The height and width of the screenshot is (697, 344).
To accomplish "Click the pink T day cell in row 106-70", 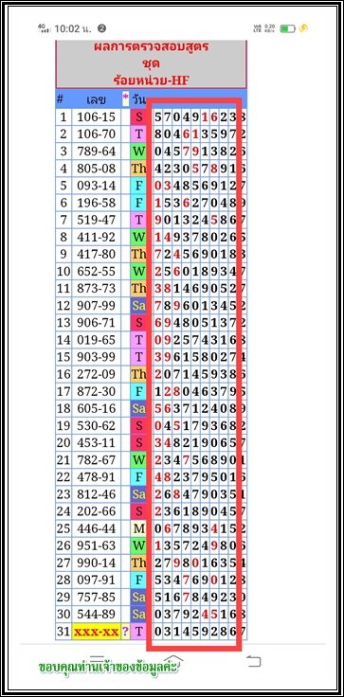I will click(139, 134).
